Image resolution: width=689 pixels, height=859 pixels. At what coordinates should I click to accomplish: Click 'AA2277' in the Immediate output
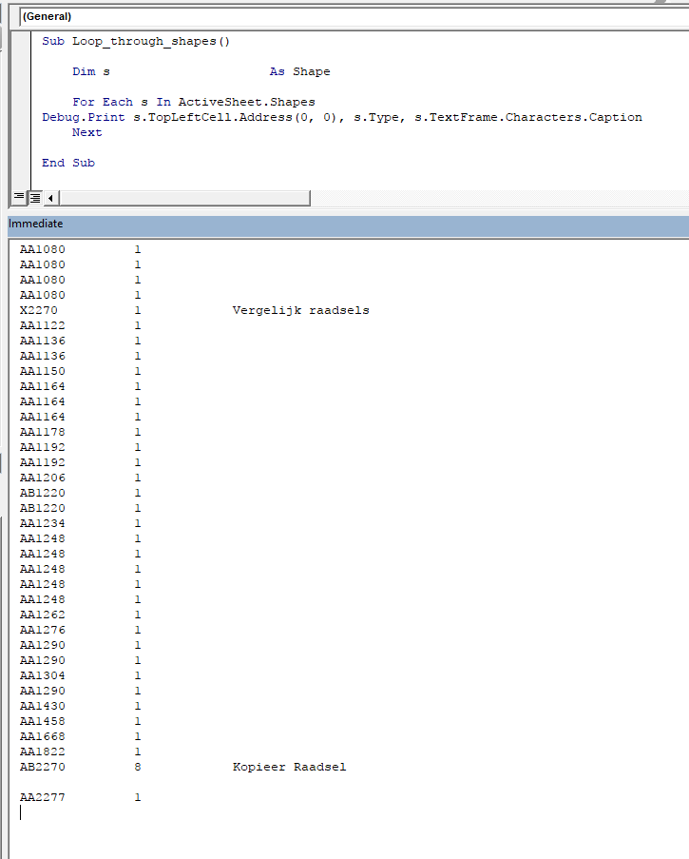pyautogui.click(x=42, y=797)
